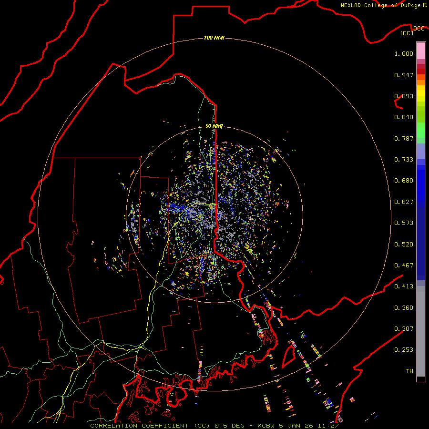This screenshot has width=429, height=429.
Task: Click the 0.253 color scale value
Action: (404, 350)
